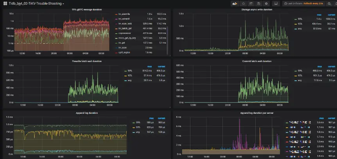
Task: Open the Append log duration panel title menu
Action: pyautogui.click(x=87, y=113)
